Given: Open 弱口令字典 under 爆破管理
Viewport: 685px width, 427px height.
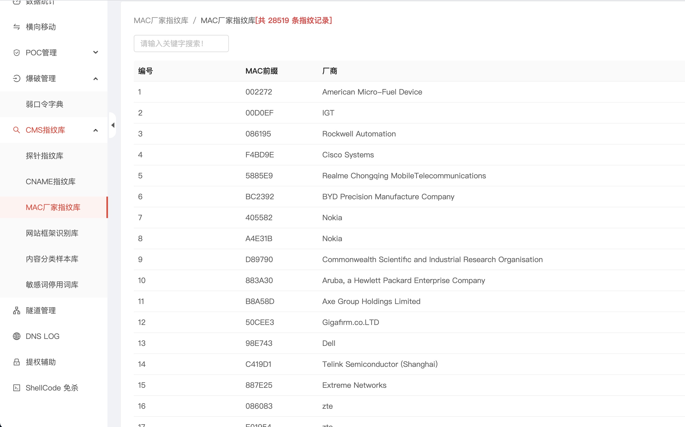Looking at the screenshot, I should click(44, 104).
